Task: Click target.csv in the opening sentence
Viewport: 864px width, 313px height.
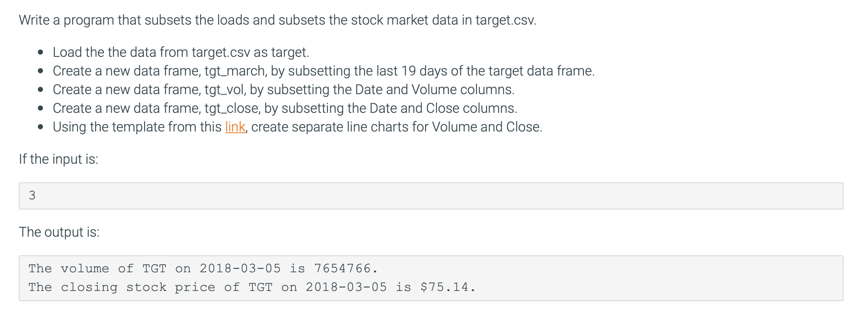Action: point(506,20)
